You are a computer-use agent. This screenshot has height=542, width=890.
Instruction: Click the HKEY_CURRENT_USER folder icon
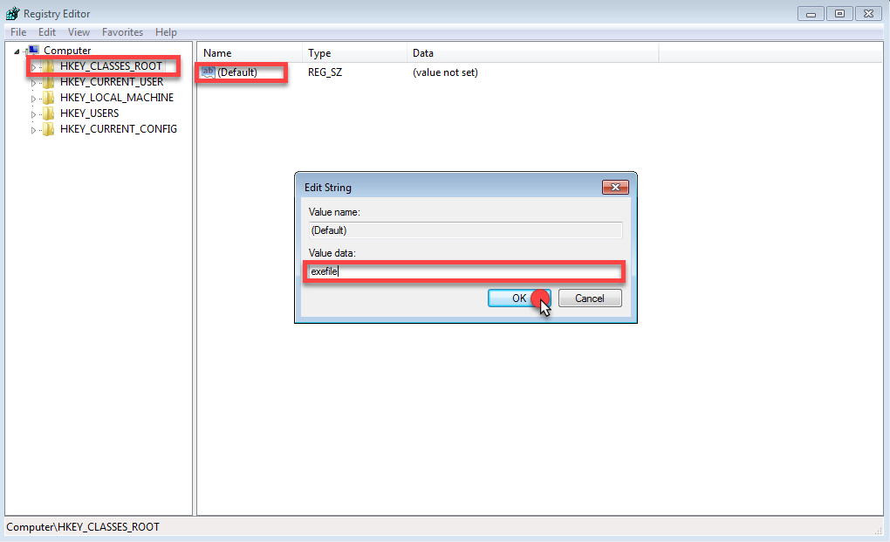[49, 82]
